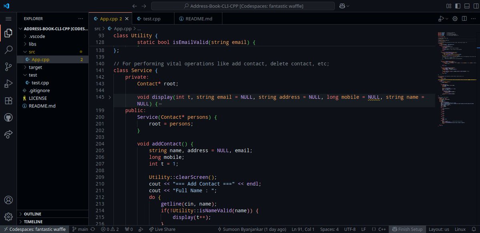The width and height of the screenshot is (480, 233).
Task: Click UTF-8 encoding status entry
Action: pos(350,229)
